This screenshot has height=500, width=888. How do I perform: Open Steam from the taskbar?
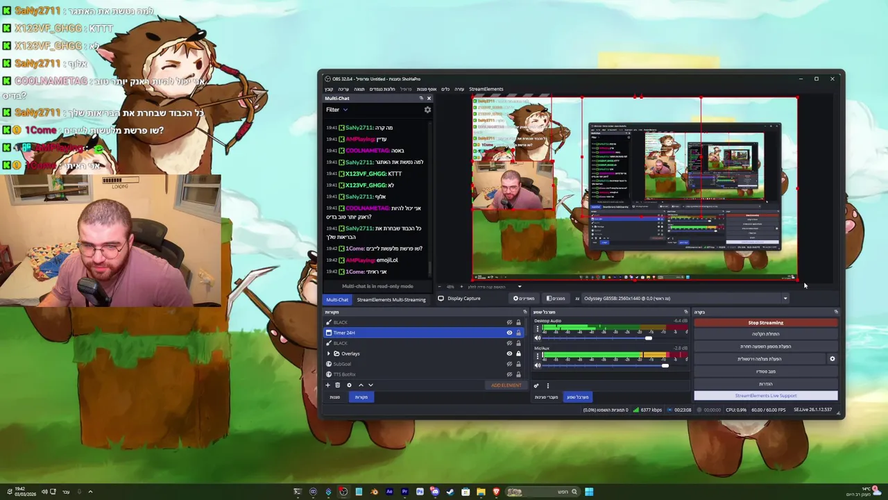(450, 492)
